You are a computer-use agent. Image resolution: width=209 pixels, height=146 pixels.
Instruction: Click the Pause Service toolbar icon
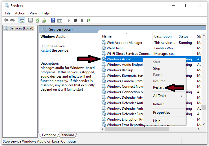82,20
